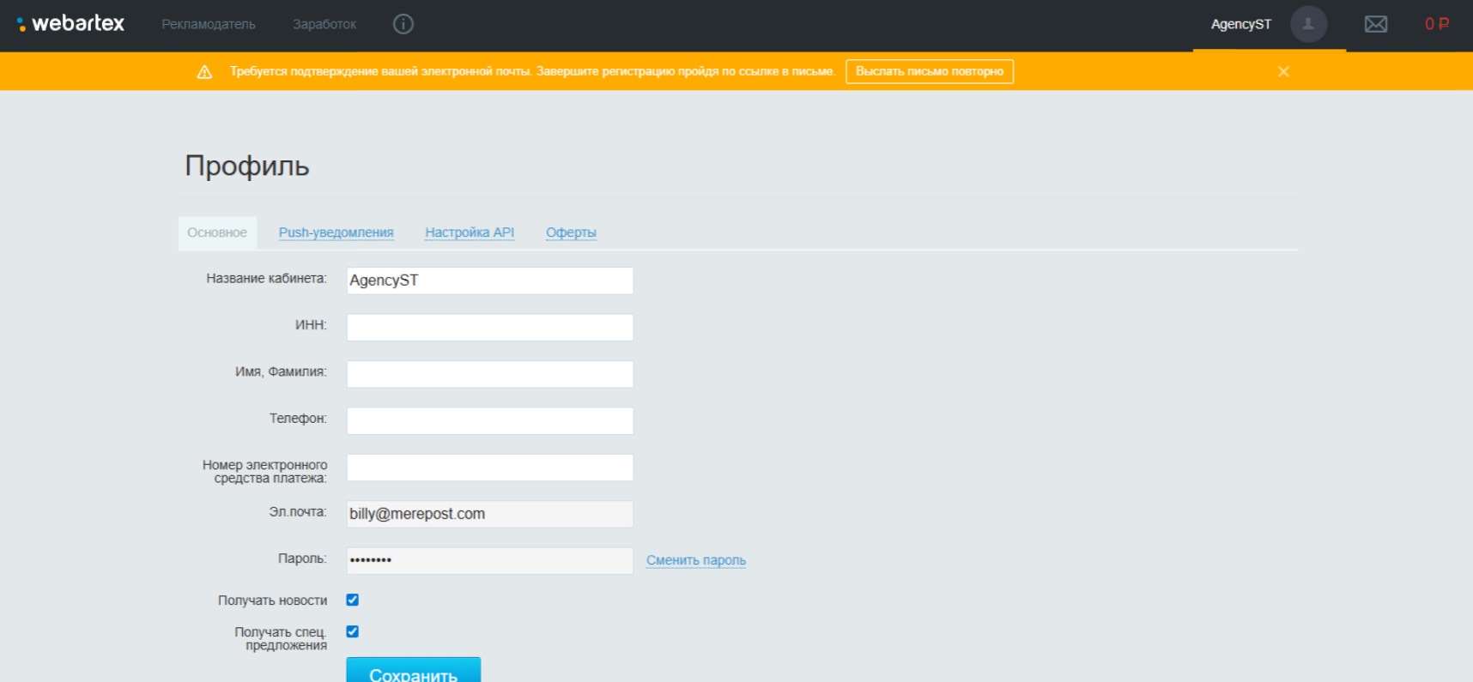Click the Сменить пароль link
Screen dimensions: 1473x682
point(696,560)
